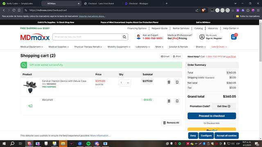Bookmark icon on the Welcome5 row

point(177,101)
